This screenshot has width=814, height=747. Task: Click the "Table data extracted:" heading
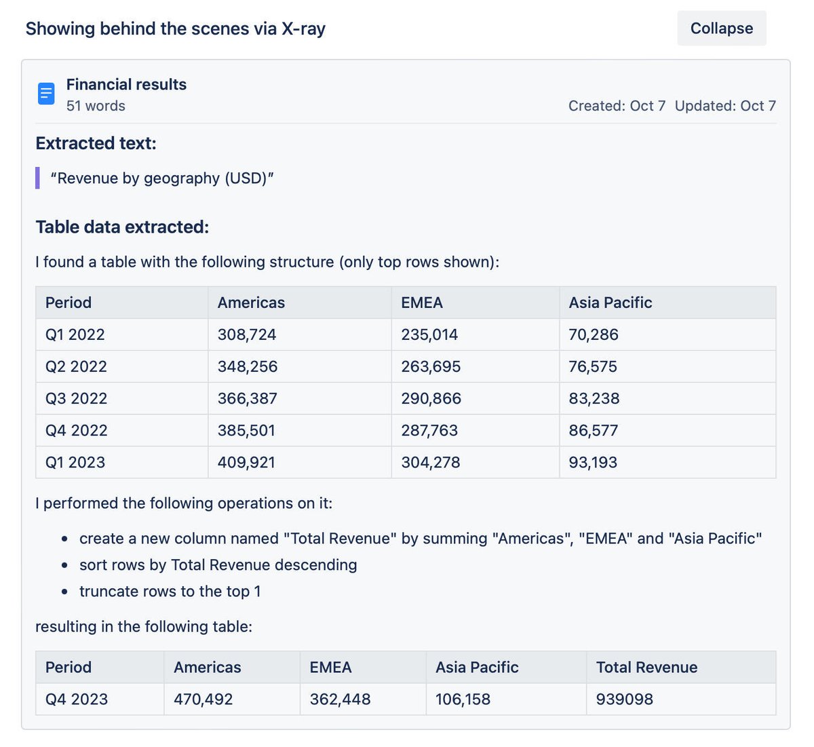click(x=122, y=227)
